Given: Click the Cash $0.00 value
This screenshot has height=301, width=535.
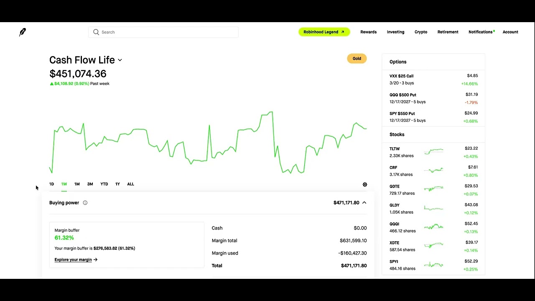Looking at the screenshot, I should pos(360,228).
